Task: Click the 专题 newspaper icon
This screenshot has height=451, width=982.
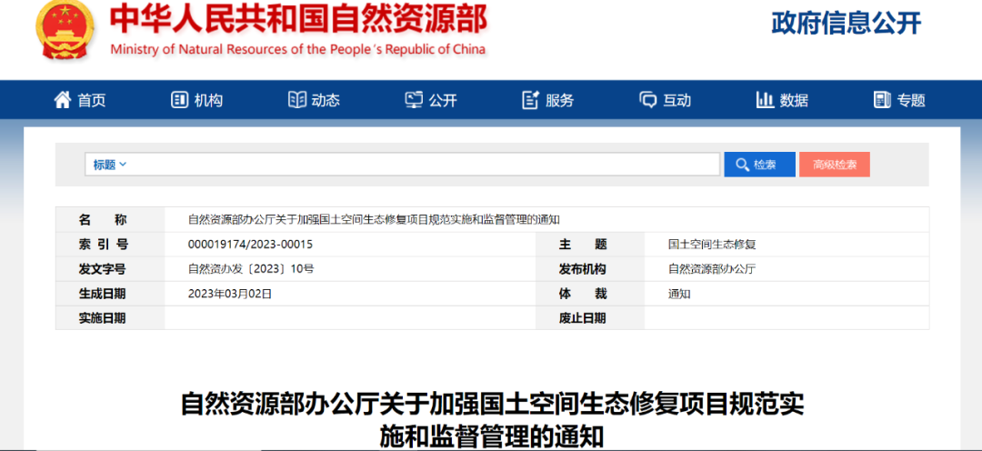Action: pos(882,100)
